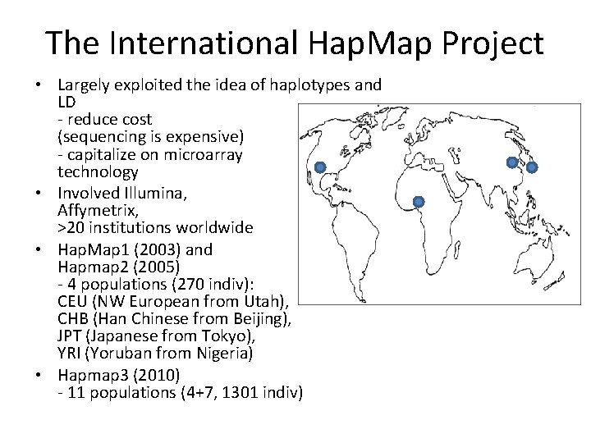Click the line 'Involved Illumina,'
This screenshot has height=443, width=591.
click(122, 194)
